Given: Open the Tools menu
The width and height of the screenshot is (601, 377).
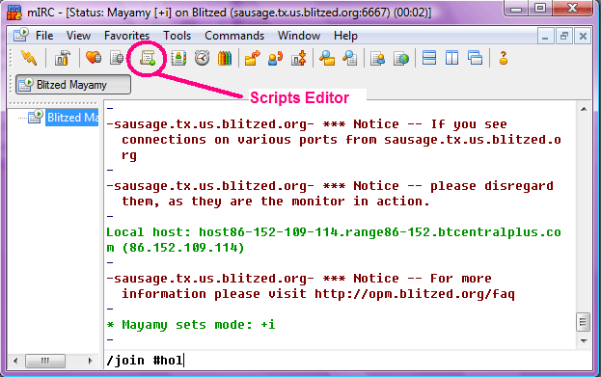Looking at the screenshot, I should pyautogui.click(x=177, y=36).
